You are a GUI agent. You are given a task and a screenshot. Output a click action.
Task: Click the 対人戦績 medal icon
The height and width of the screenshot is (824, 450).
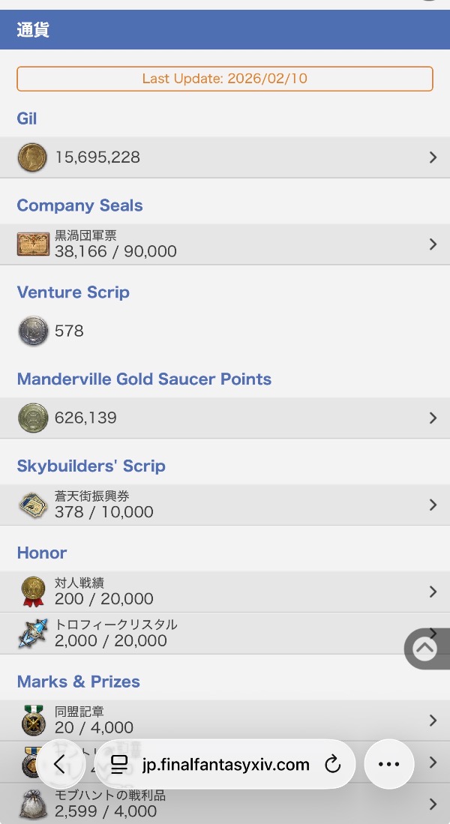[x=33, y=592]
